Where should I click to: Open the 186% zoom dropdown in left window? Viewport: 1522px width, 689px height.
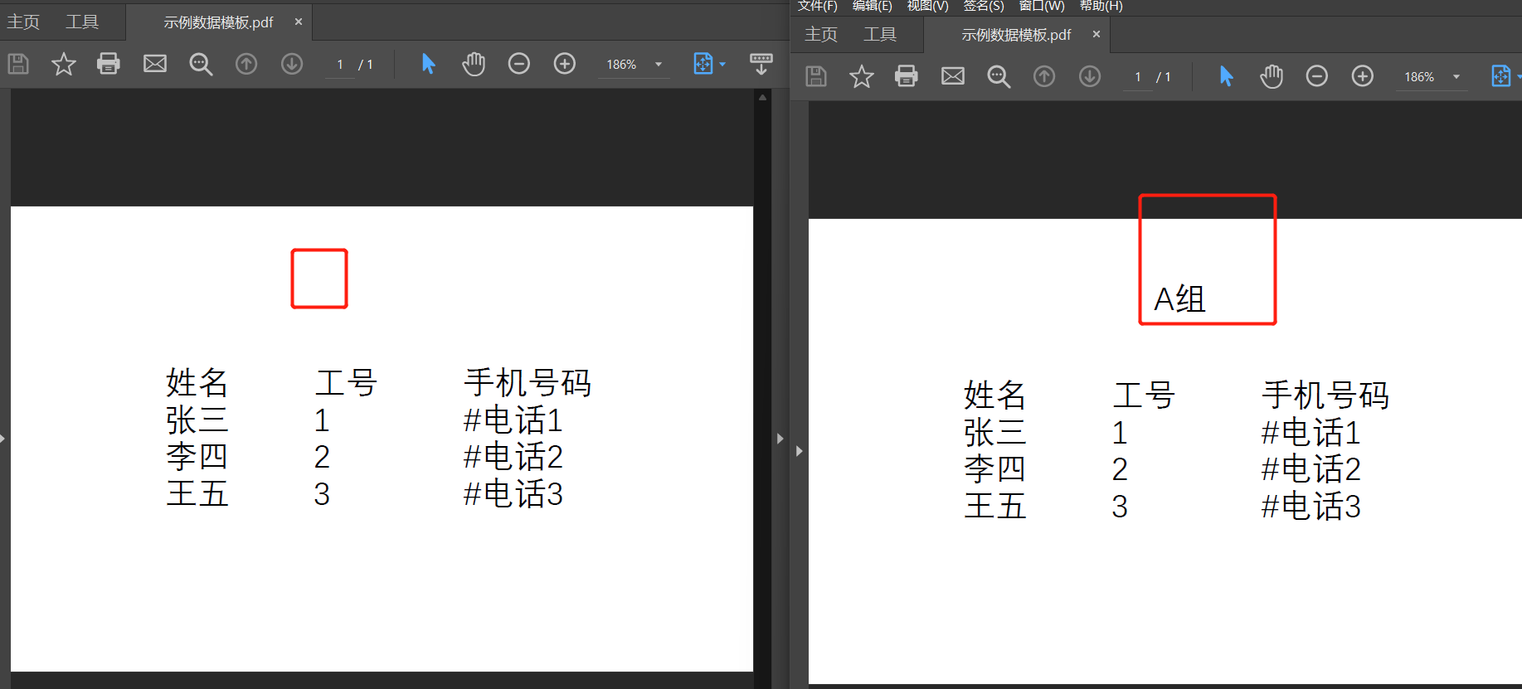pyautogui.click(x=659, y=65)
